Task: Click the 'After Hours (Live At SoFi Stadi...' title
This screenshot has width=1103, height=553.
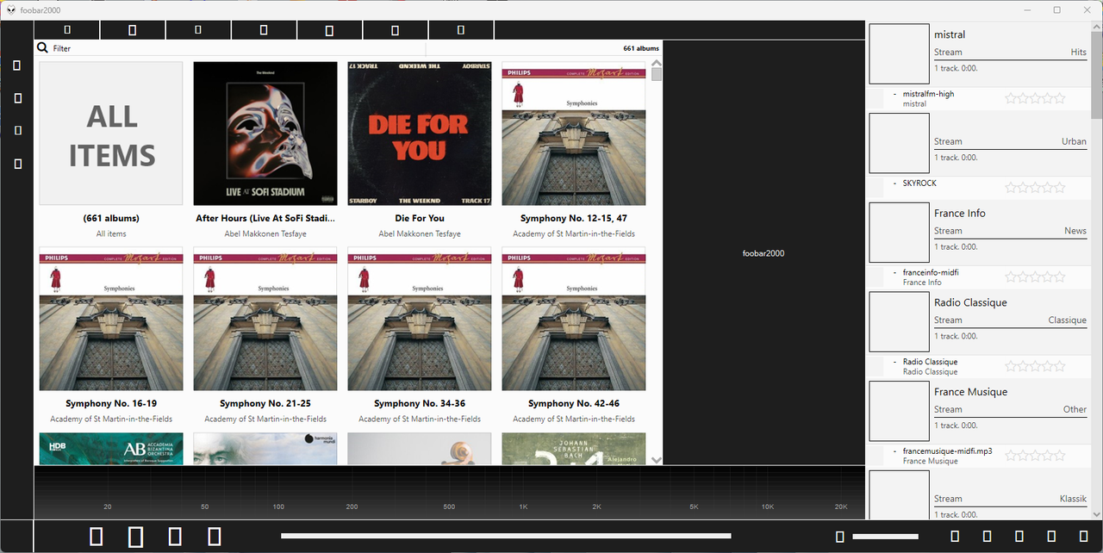Action: click(x=265, y=218)
